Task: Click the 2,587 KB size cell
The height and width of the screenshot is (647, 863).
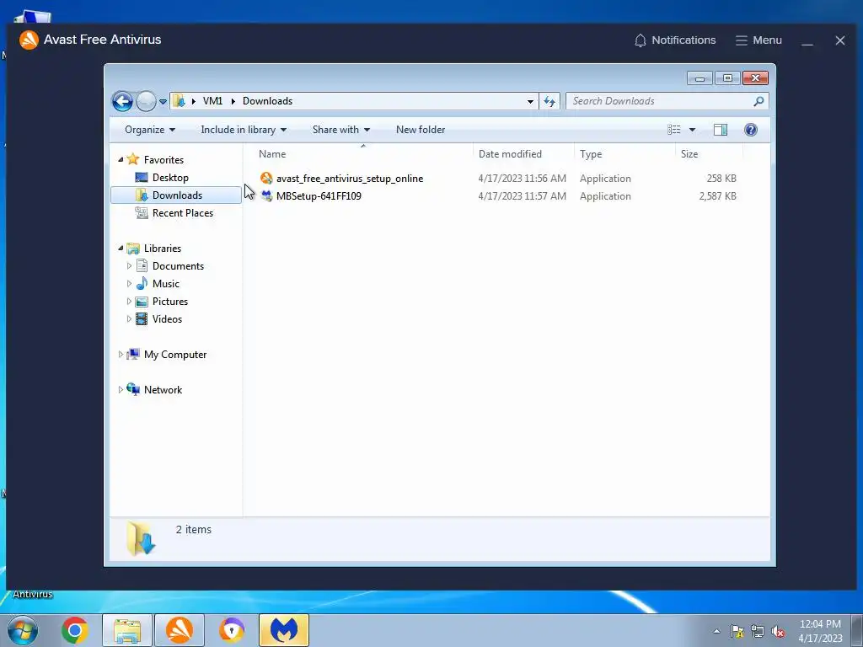Action: [717, 195]
